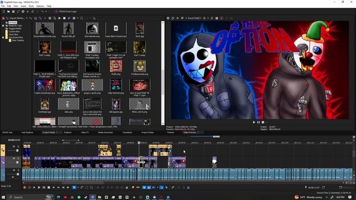Screen dimensions: 356x200
Task: Open the Tools menu
Action: pyautogui.click(x=31, y=6)
